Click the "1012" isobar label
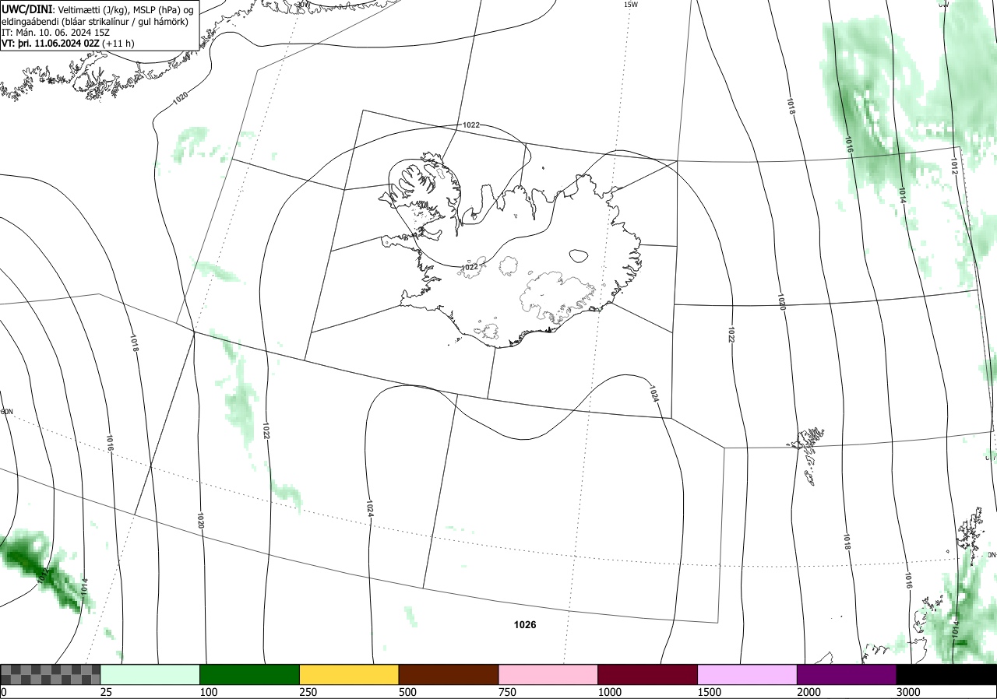This screenshot has height=699, width=997. pyautogui.click(x=953, y=166)
